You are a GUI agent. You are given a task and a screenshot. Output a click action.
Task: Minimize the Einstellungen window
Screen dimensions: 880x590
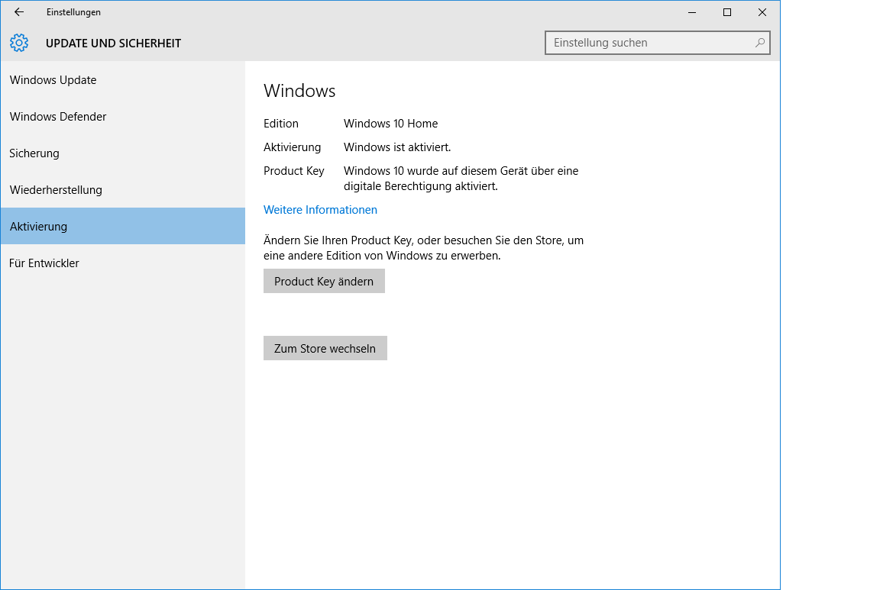click(692, 12)
